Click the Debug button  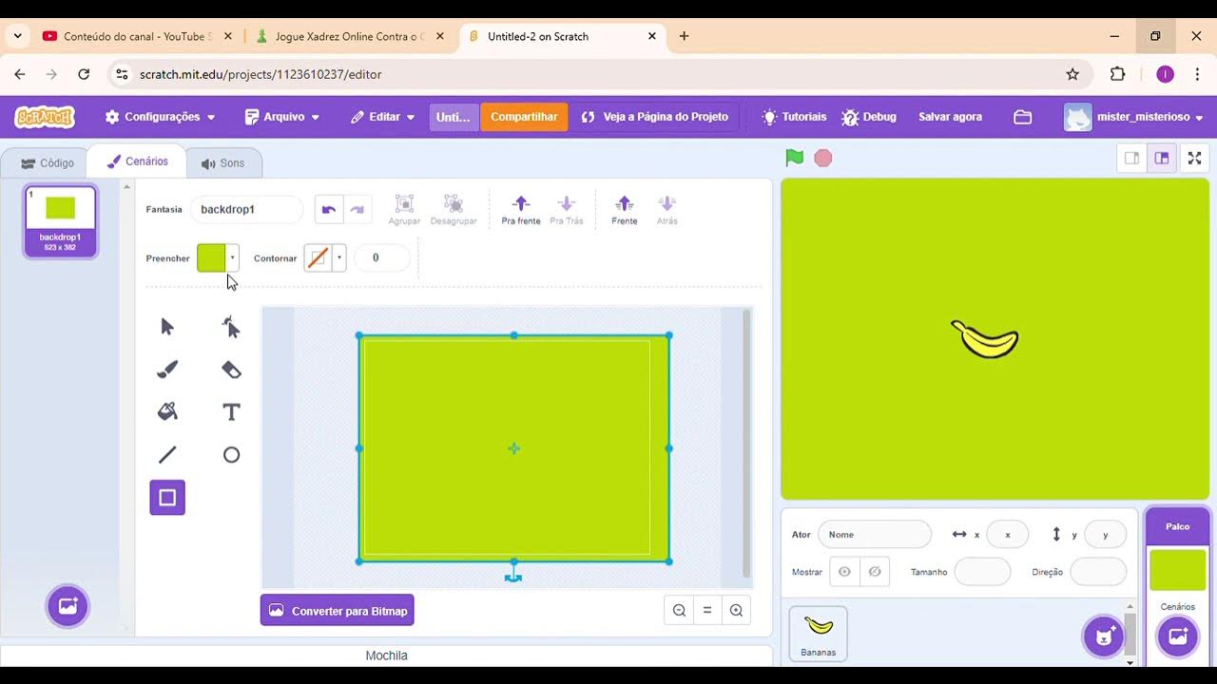[x=869, y=117]
